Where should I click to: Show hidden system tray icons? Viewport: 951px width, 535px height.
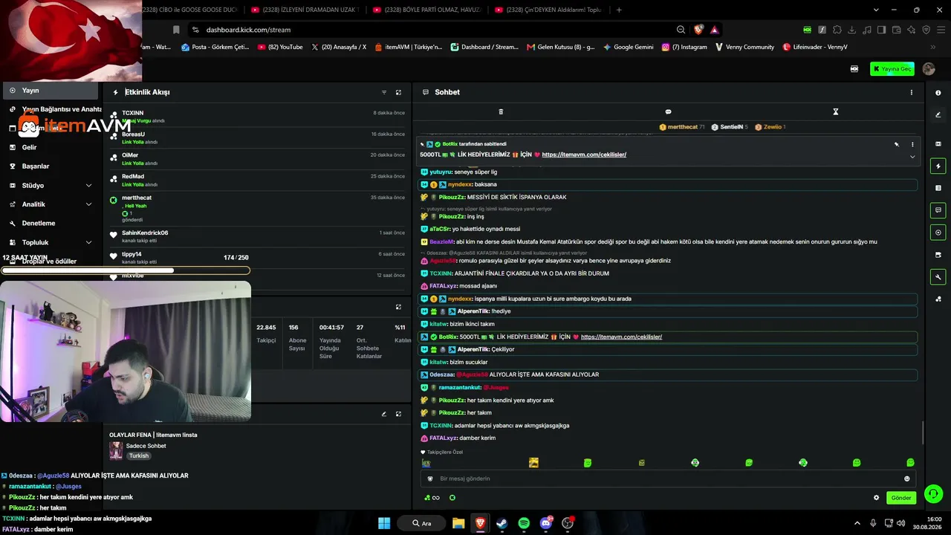857,523
